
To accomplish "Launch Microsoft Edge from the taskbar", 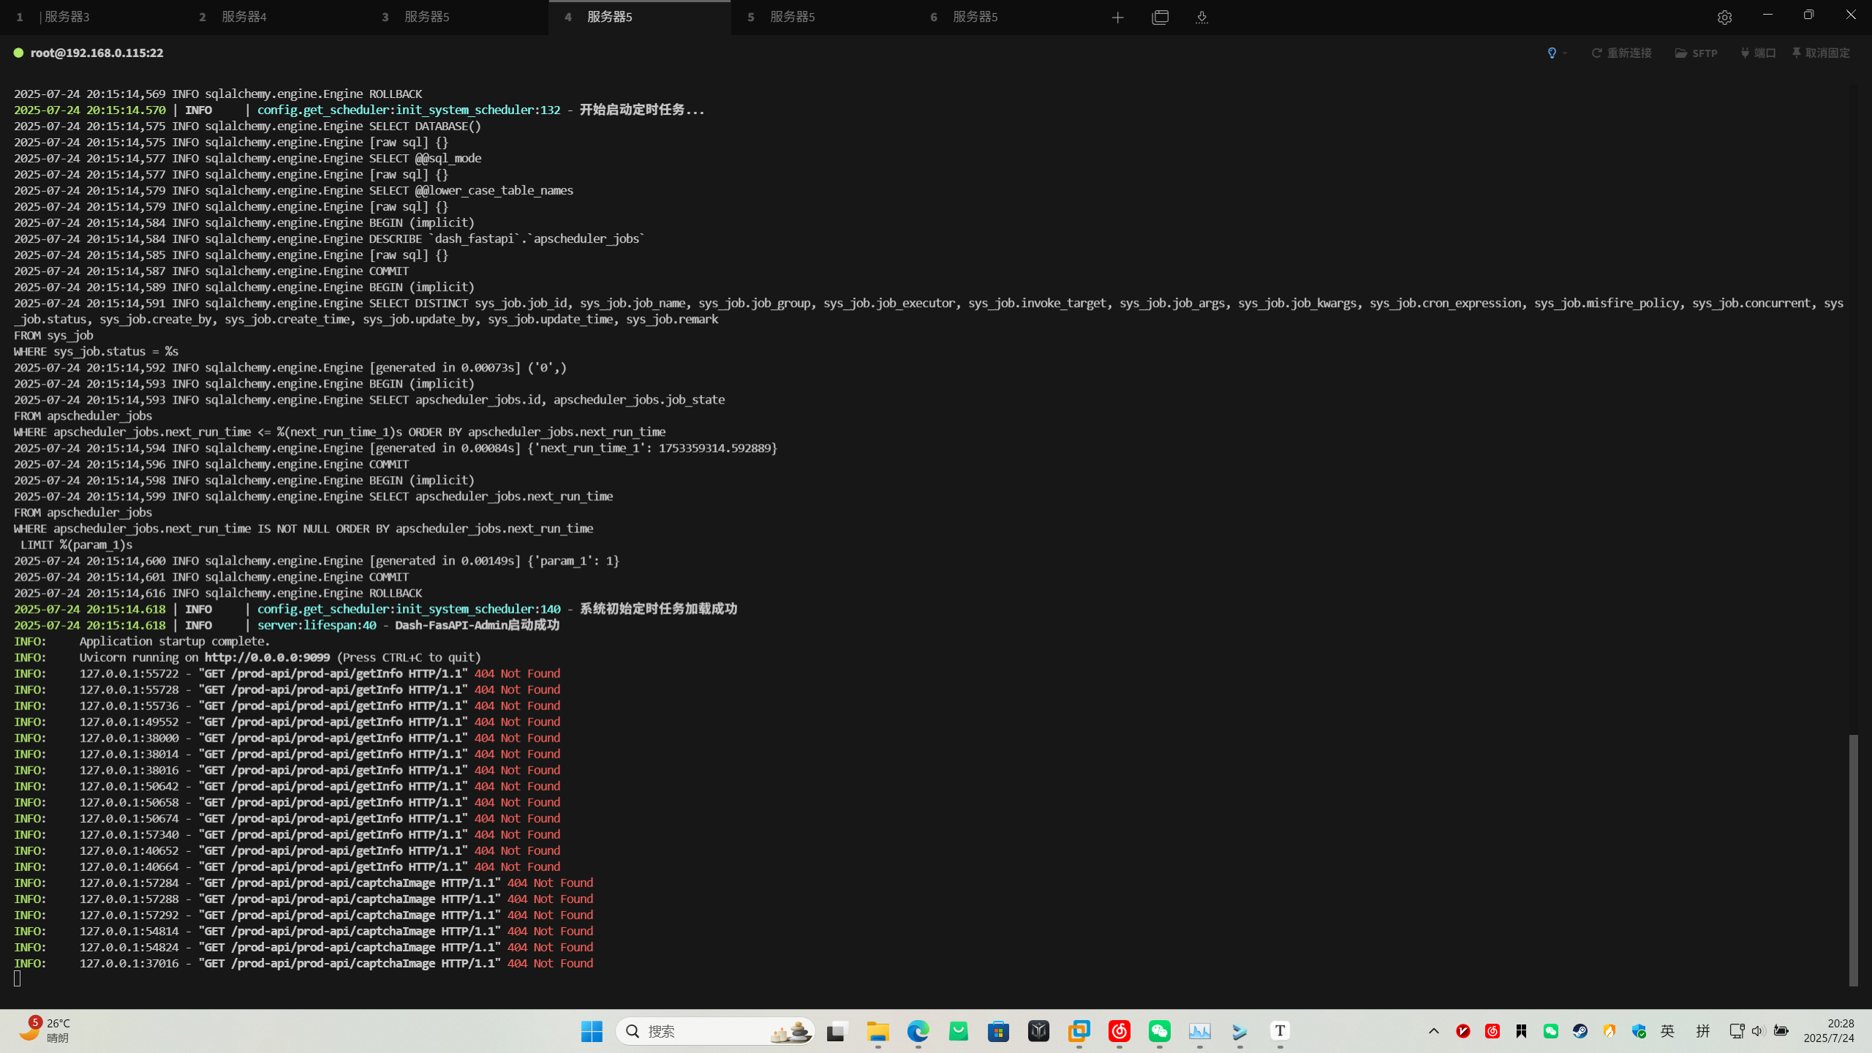I will coord(918,1031).
